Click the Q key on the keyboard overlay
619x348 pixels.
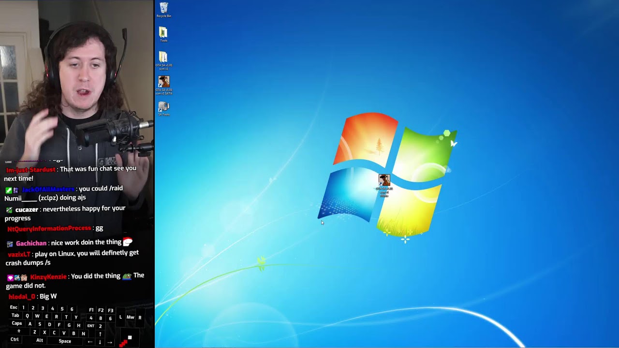[x=27, y=316]
